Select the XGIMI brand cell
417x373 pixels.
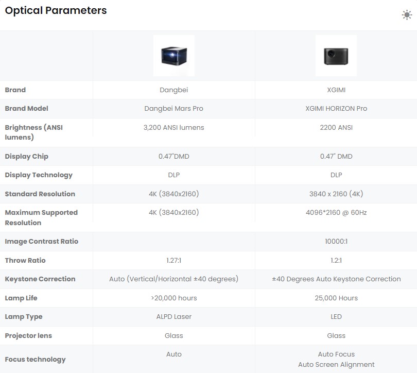pyautogui.click(x=336, y=90)
